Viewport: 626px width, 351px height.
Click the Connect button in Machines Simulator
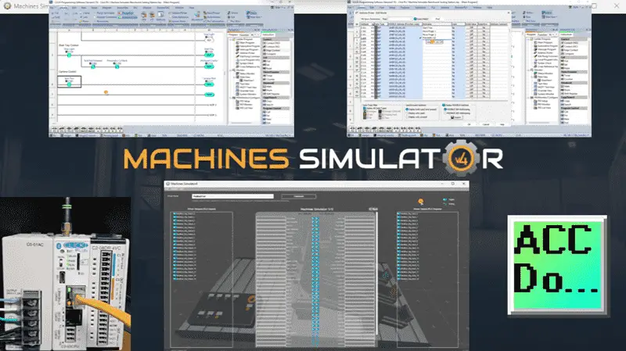pos(299,196)
